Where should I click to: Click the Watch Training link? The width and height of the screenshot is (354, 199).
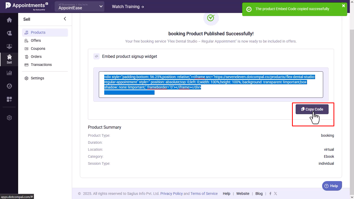click(x=128, y=6)
